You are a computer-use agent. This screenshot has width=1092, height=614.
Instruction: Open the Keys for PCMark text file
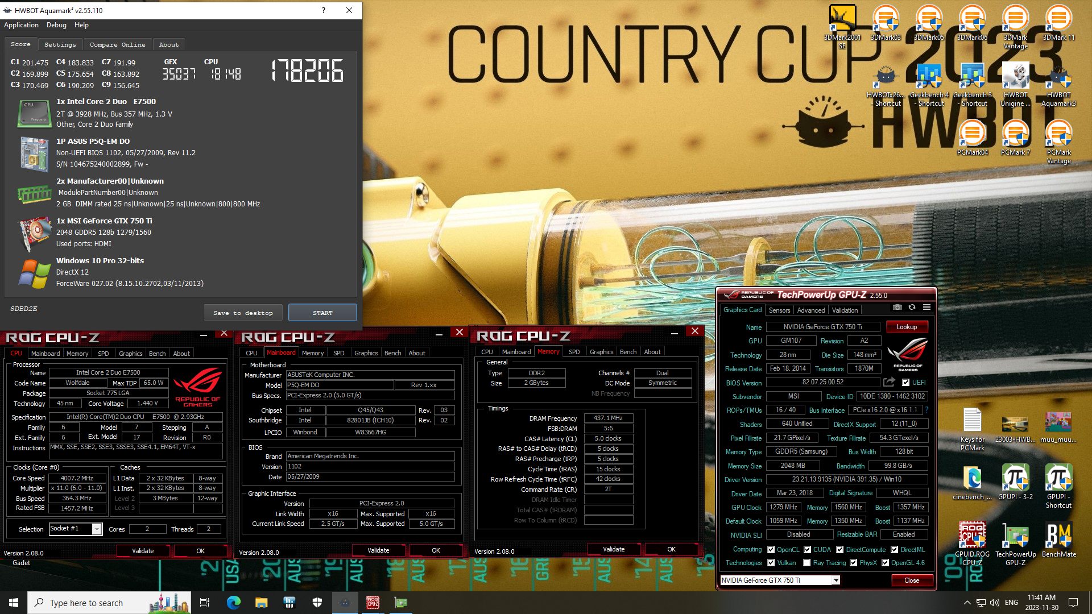click(x=972, y=430)
